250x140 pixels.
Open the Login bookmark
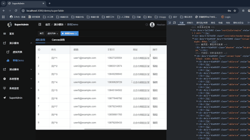pyautogui.click(x=226, y=17)
